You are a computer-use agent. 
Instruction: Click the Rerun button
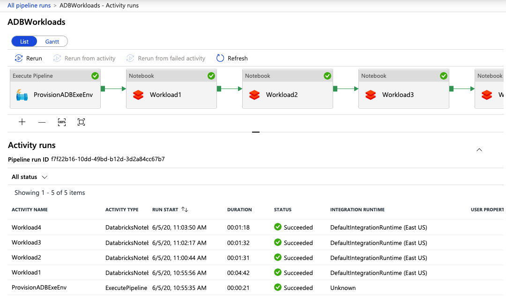tap(29, 58)
